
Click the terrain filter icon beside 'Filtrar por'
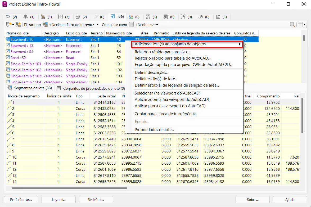(x=45, y=25)
